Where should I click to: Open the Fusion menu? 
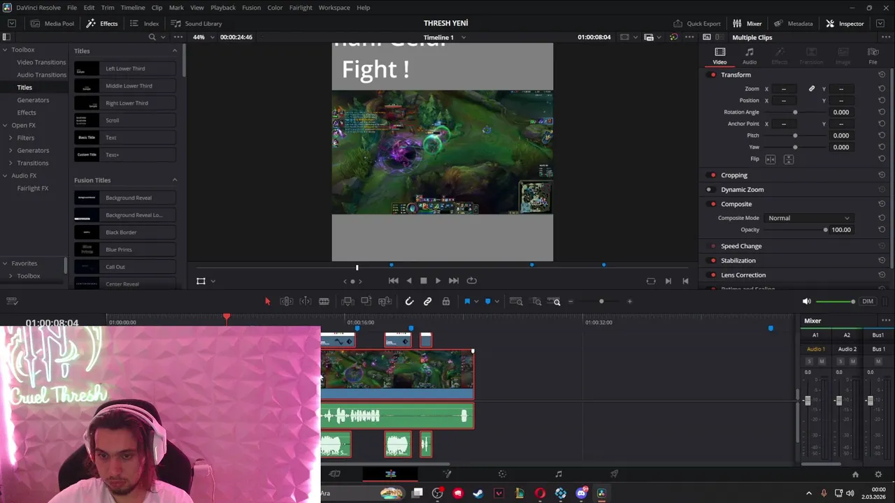pos(251,8)
